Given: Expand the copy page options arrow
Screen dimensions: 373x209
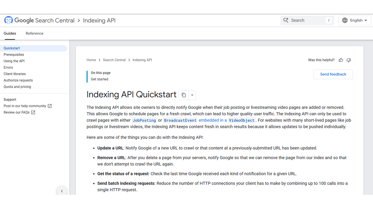Looking at the screenshot, I should 192,95.
